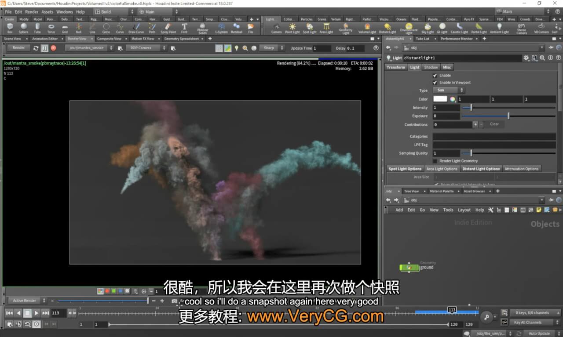Select the Tube shelf tool
Screen dimensions: 563x337
point(37,28)
